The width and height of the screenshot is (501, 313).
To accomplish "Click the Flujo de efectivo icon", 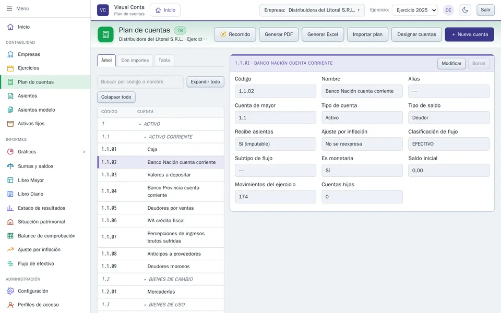I will (x=10, y=263).
